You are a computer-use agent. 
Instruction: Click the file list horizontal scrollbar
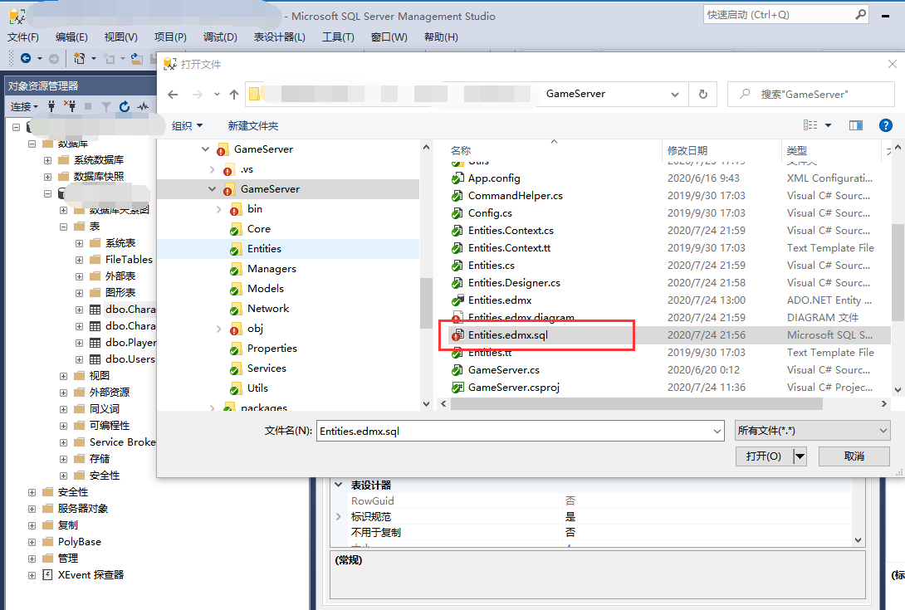(636, 404)
